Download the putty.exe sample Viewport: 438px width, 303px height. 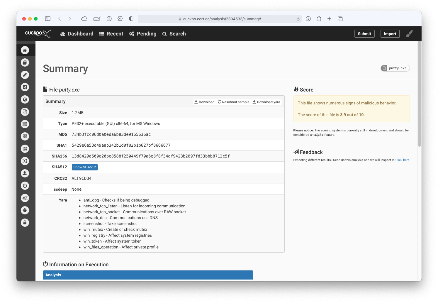point(204,102)
